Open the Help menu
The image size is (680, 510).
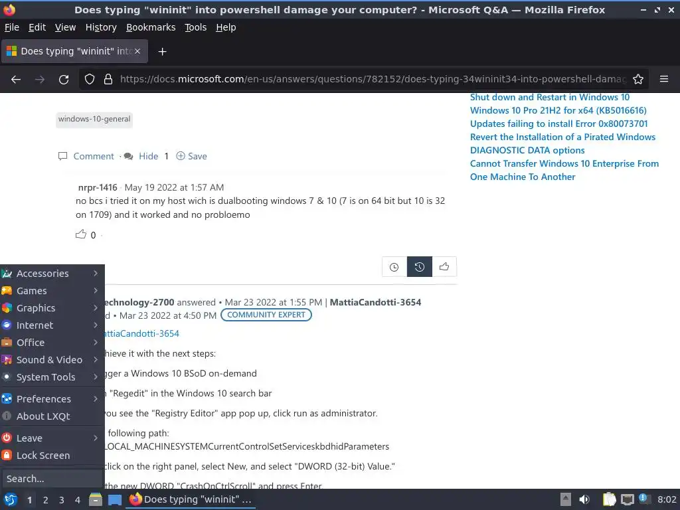[x=226, y=27]
